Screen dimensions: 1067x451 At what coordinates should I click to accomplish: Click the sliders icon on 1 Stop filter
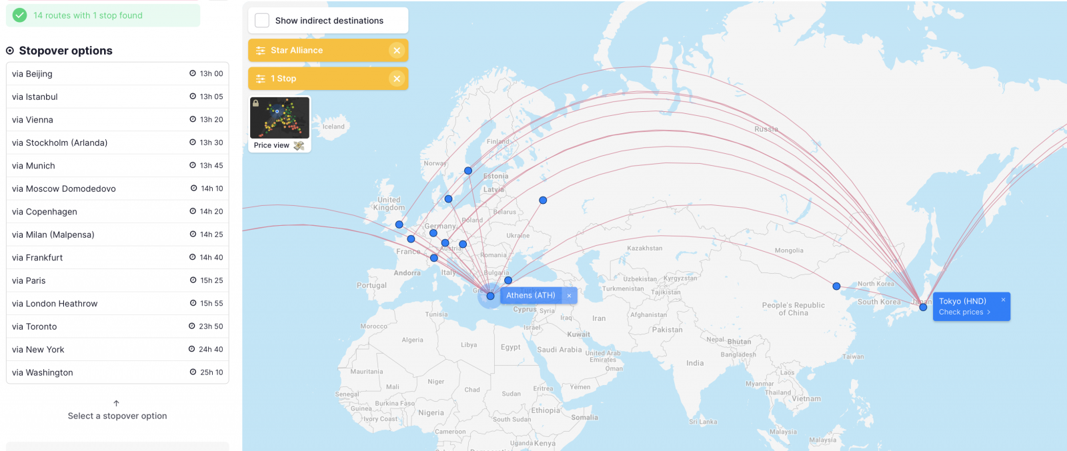click(261, 79)
